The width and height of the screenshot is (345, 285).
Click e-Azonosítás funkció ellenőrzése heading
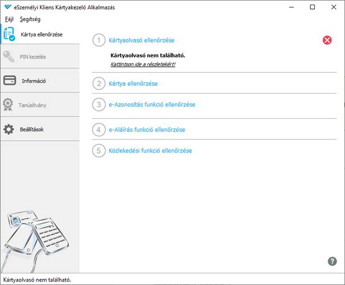(x=152, y=105)
